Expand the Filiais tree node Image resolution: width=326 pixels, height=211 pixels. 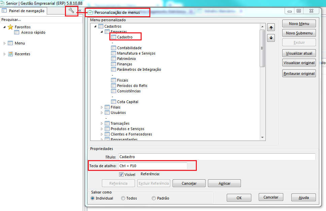[x=102, y=107]
